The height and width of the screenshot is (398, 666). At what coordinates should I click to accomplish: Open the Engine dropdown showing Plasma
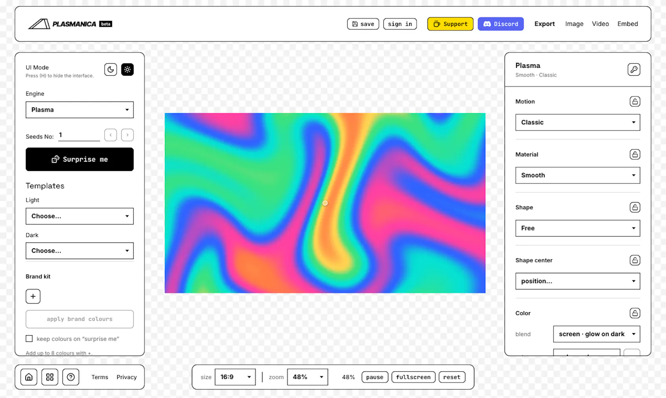click(80, 110)
